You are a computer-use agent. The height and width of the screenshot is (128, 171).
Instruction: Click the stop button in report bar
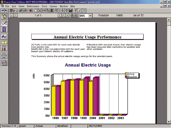(x=68, y=16)
